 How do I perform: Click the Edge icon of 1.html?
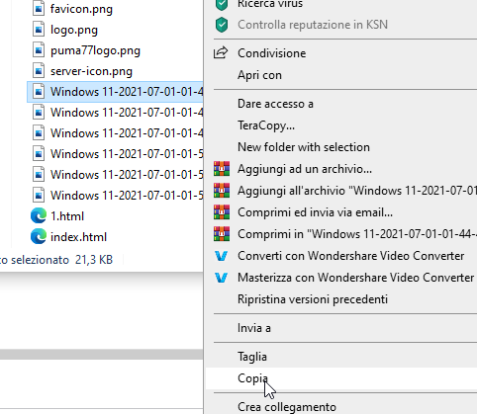click(x=39, y=216)
